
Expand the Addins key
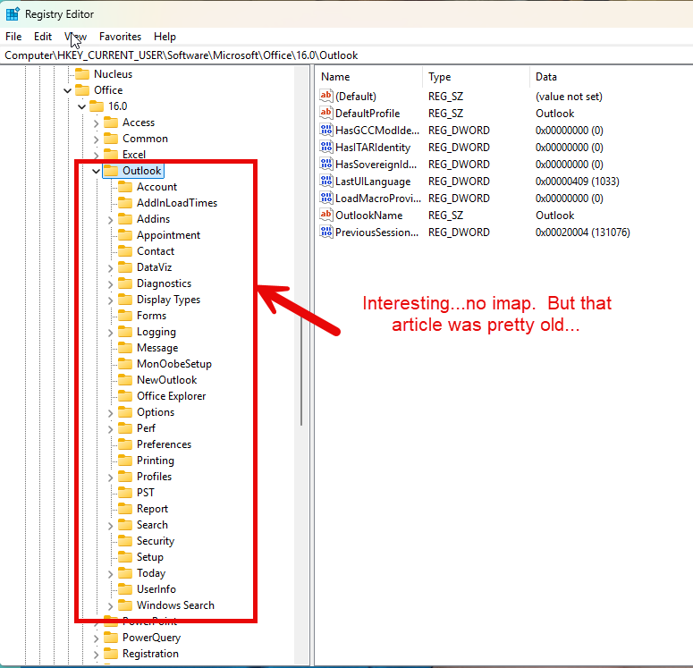[111, 220]
